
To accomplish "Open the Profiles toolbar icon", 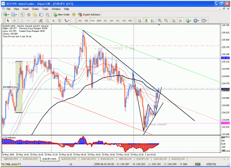I will click(13, 14).
